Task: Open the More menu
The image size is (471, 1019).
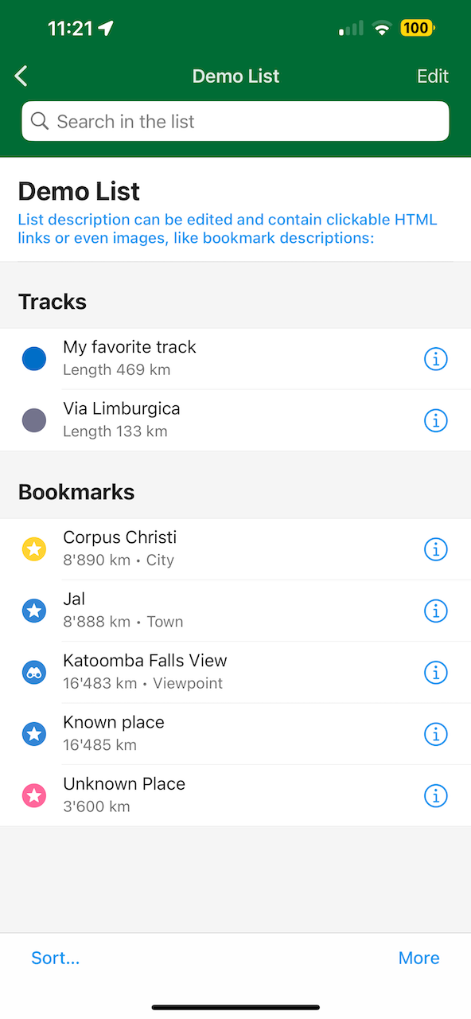Action: [x=419, y=958]
